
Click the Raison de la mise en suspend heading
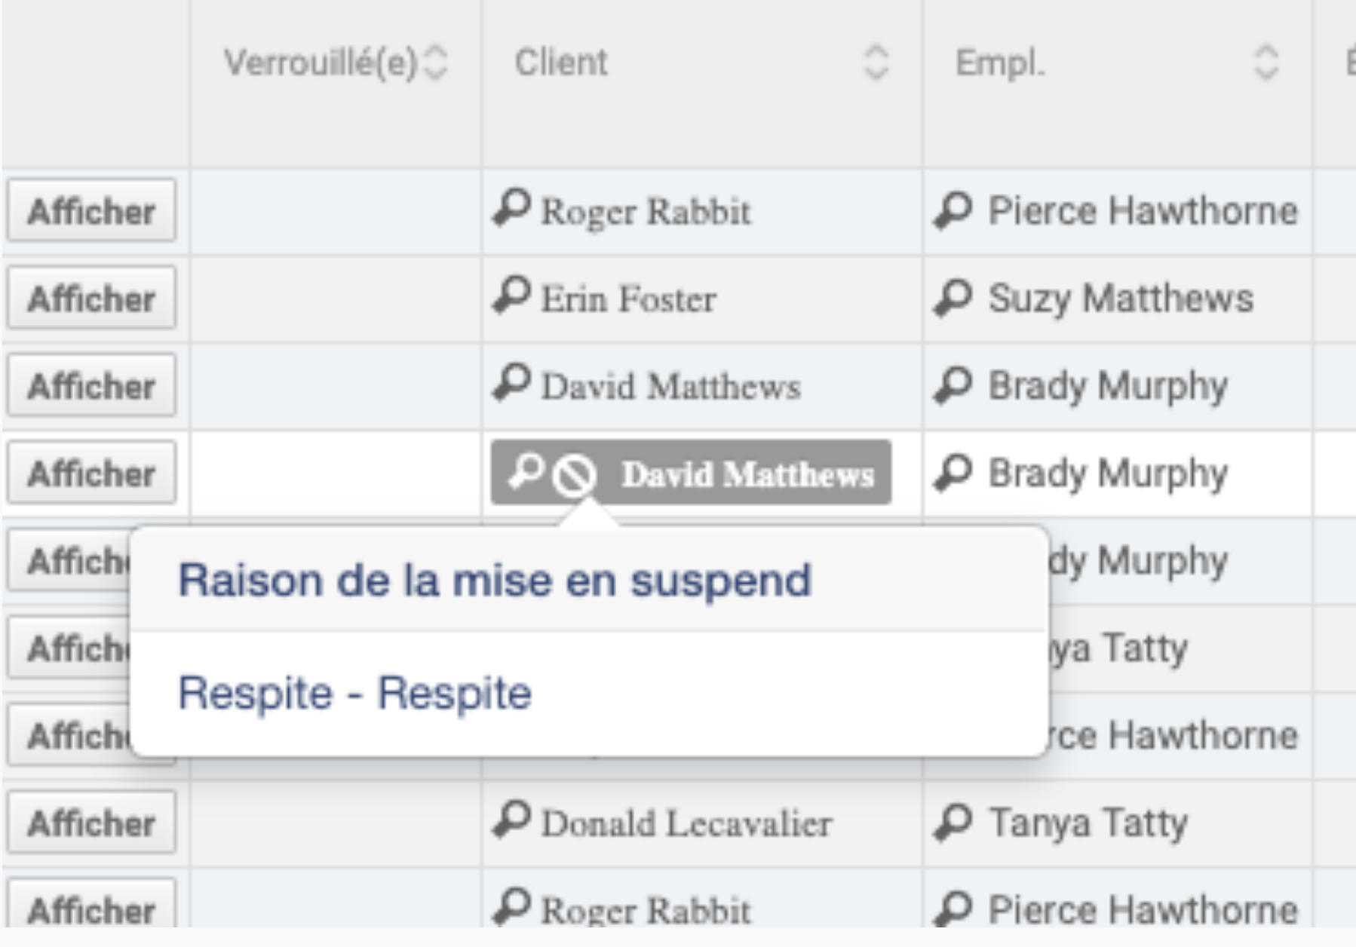coord(495,581)
